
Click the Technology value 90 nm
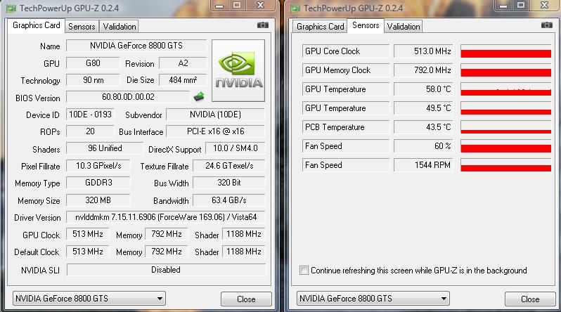[93, 80]
